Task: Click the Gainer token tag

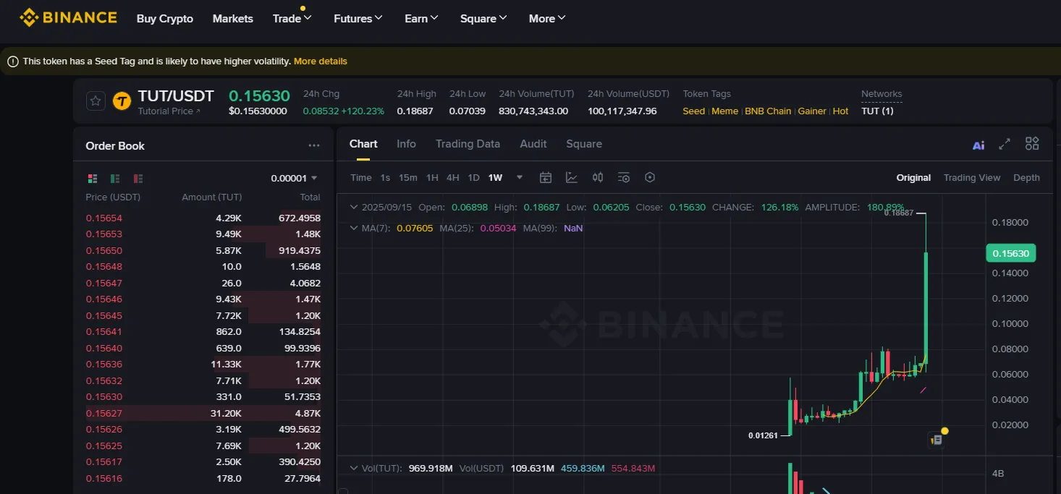Action: tap(812, 111)
